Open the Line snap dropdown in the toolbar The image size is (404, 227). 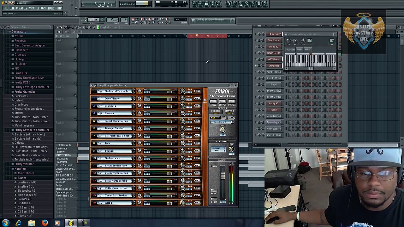click(180, 20)
